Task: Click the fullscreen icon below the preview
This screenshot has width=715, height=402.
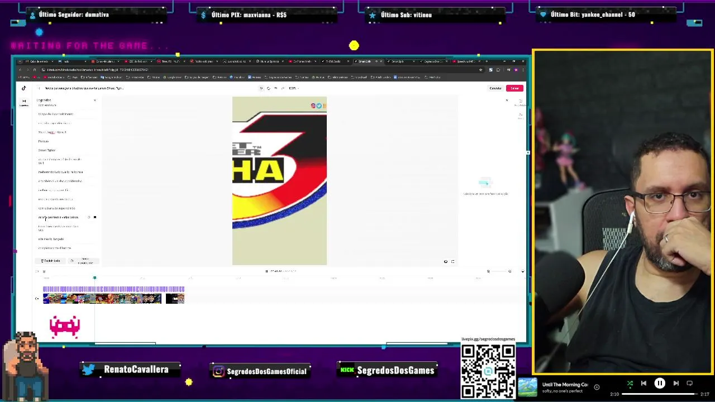Action: 452,261
